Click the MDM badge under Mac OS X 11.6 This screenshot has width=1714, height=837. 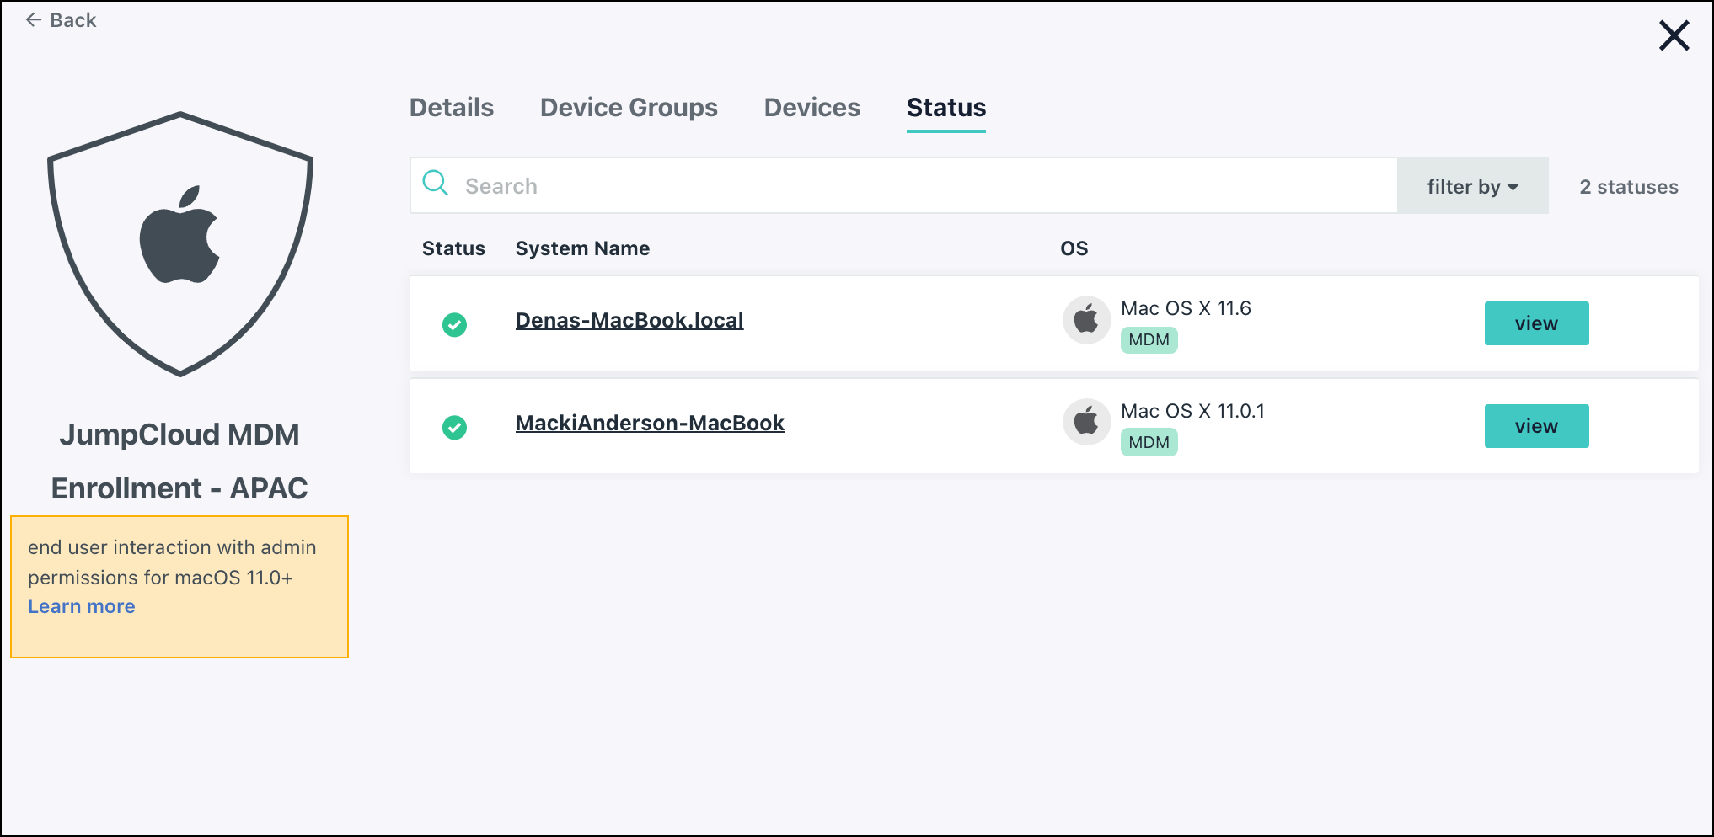click(1149, 340)
